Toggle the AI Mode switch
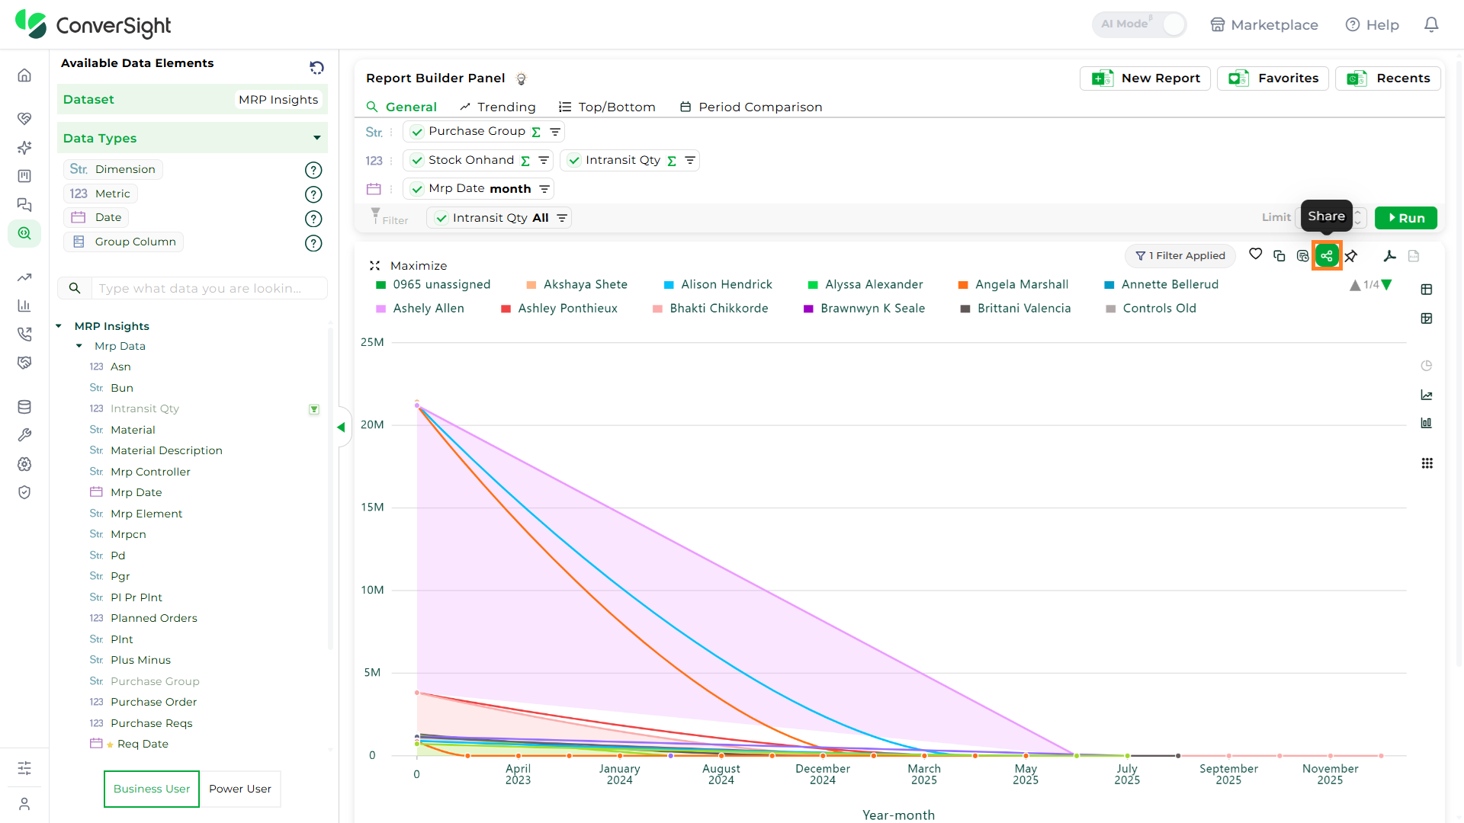 [1140, 24]
